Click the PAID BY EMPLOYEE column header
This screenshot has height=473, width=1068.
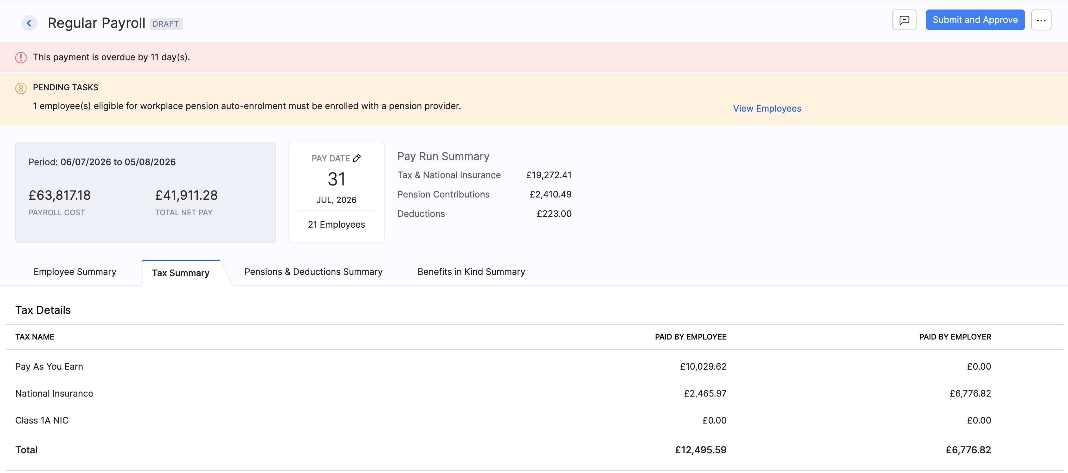690,337
